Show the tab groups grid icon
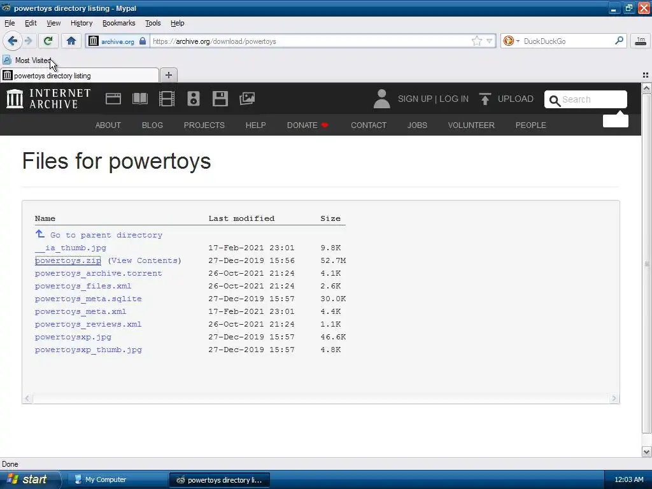Screen dimensions: 652x489 pyautogui.click(x=646, y=75)
